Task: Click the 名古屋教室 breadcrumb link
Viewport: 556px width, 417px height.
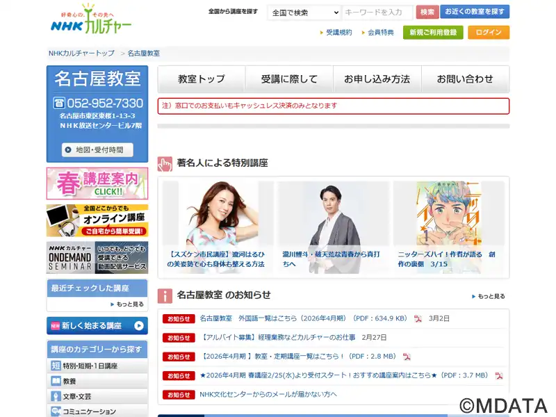Action: click(x=144, y=54)
